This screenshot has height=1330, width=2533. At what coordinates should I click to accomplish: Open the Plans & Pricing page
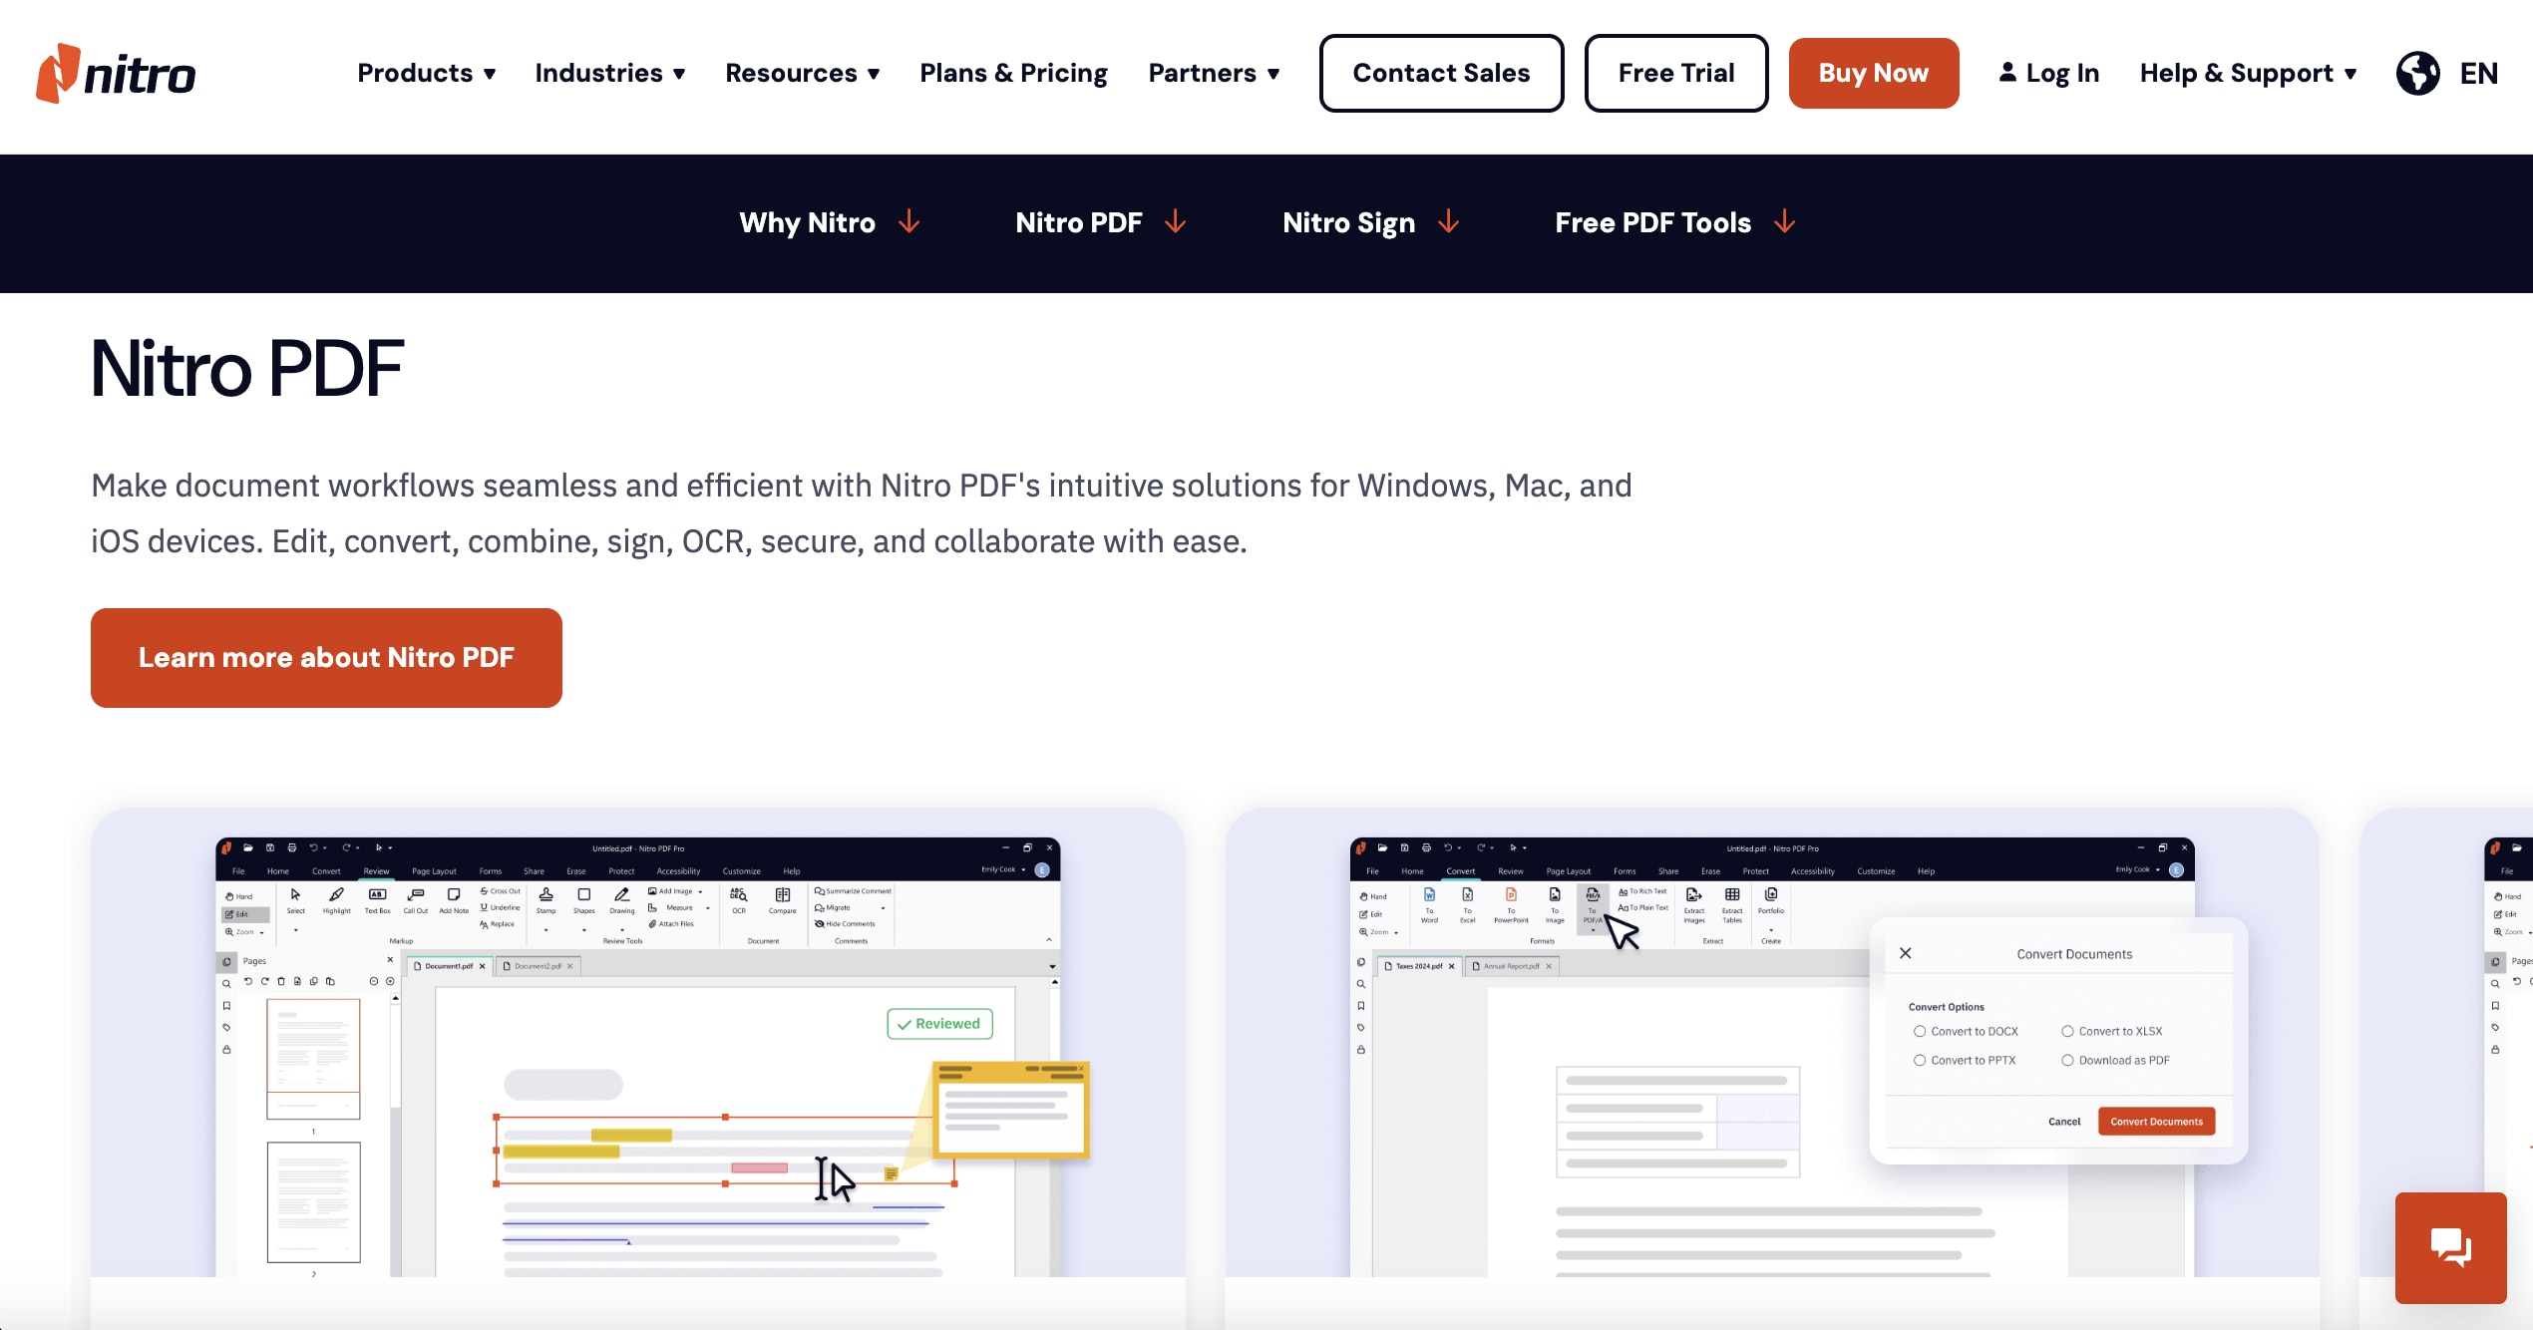click(x=1013, y=73)
